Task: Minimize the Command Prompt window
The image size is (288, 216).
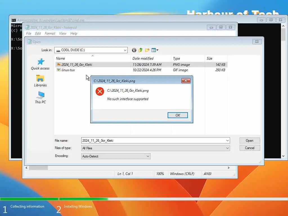Action: tap(261, 20)
